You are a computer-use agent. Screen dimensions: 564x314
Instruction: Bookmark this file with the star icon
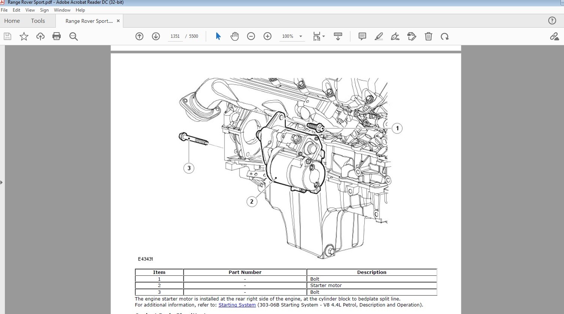24,36
